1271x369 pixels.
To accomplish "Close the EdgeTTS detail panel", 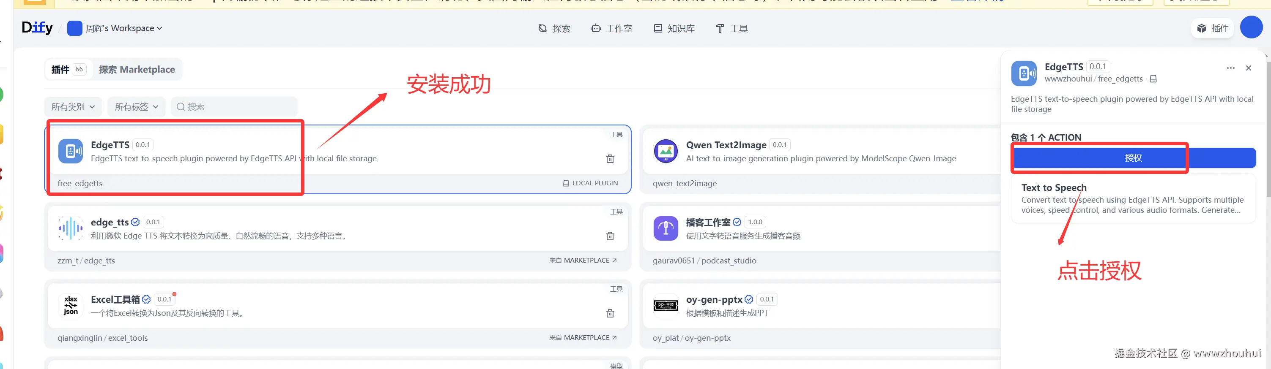I will pos(1249,68).
